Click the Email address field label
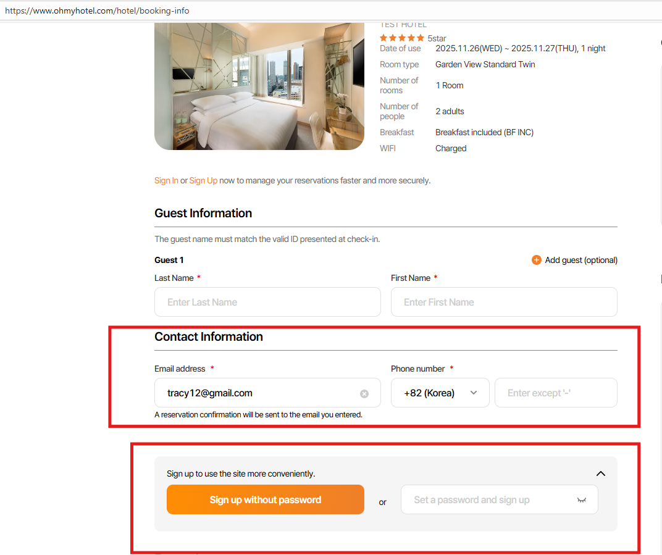The height and width of the screenshot is (555, 662). pos(180,369)
